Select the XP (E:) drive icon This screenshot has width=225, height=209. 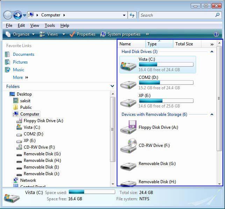(128, 103)
